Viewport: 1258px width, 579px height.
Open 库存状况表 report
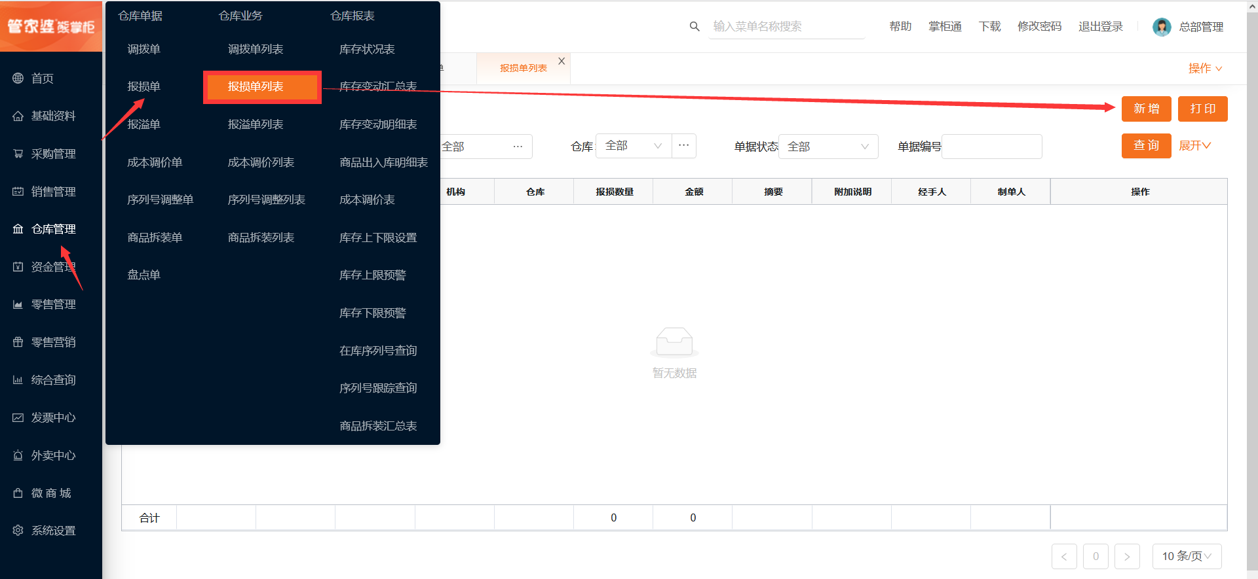(367, 49)
